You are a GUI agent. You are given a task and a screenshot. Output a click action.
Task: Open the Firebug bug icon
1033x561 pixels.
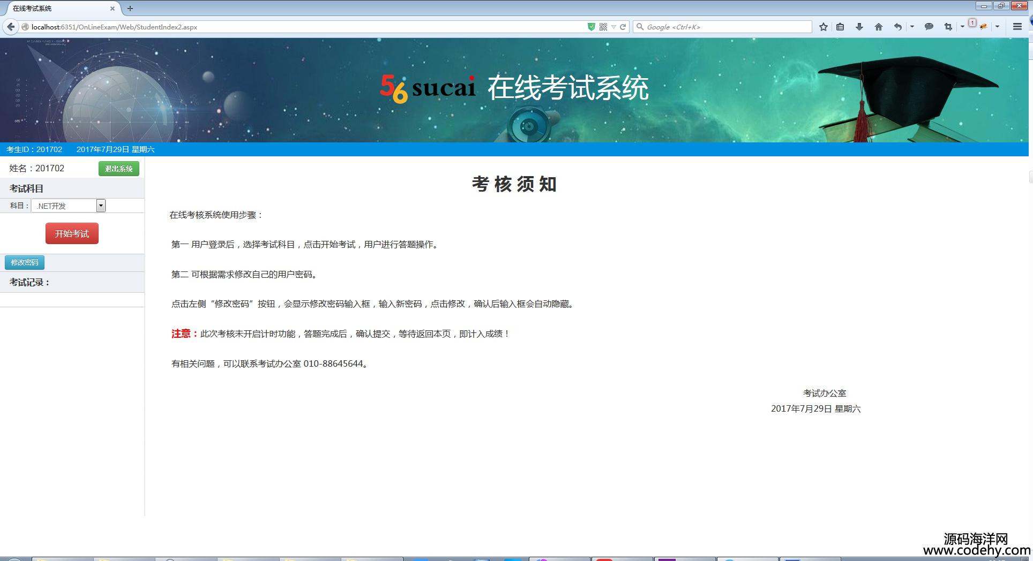click(984, 27)
